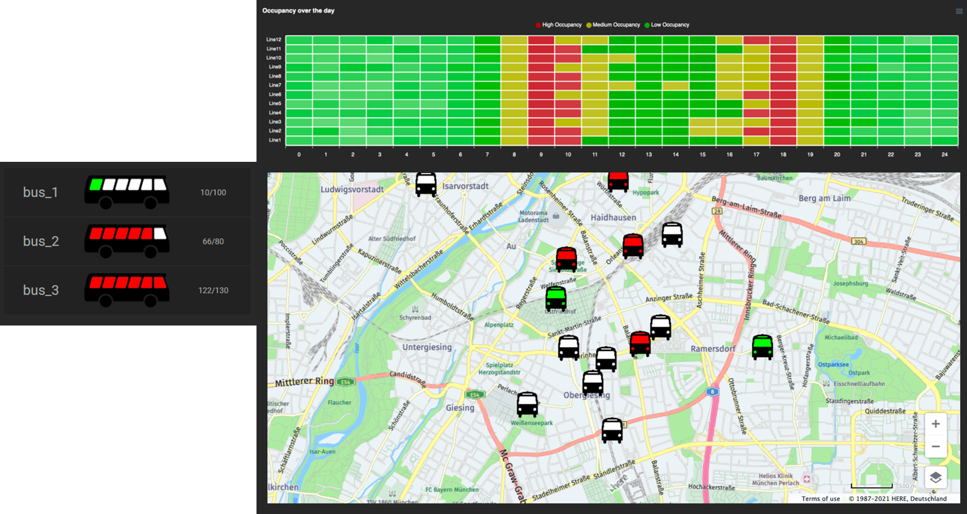Select the bus_3 label
The image size is (967, 514).
(x=41, y=290)
